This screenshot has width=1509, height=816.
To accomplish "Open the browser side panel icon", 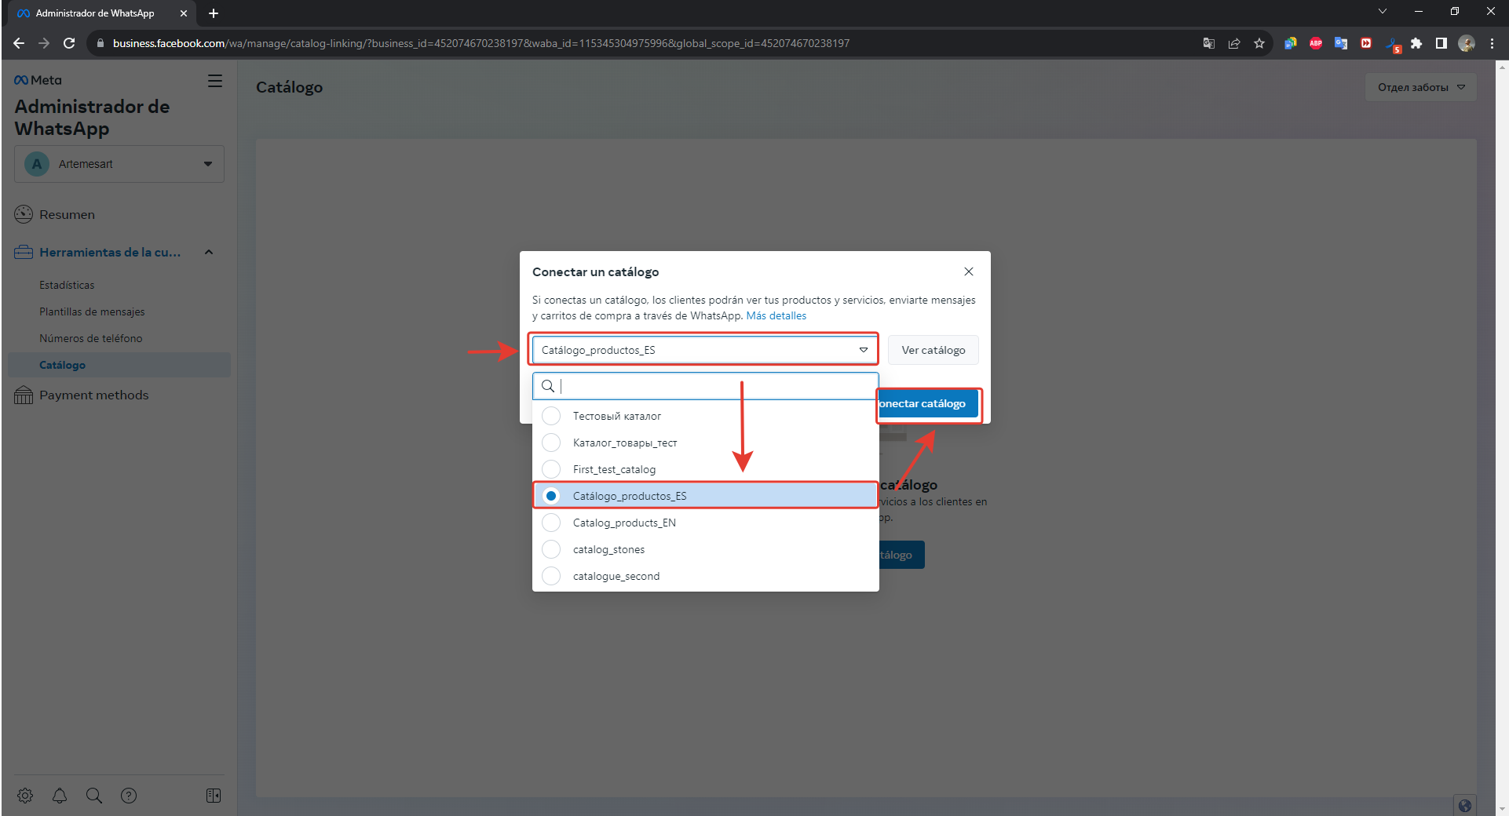I will [1441, 43].
